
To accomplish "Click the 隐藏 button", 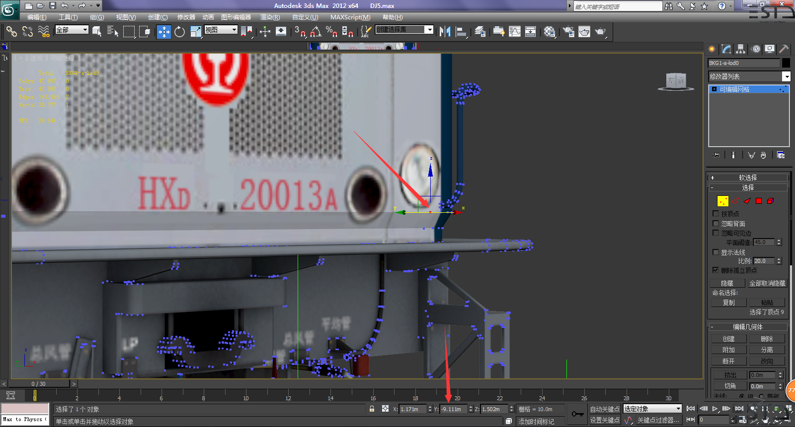I will tap(727, 283).
